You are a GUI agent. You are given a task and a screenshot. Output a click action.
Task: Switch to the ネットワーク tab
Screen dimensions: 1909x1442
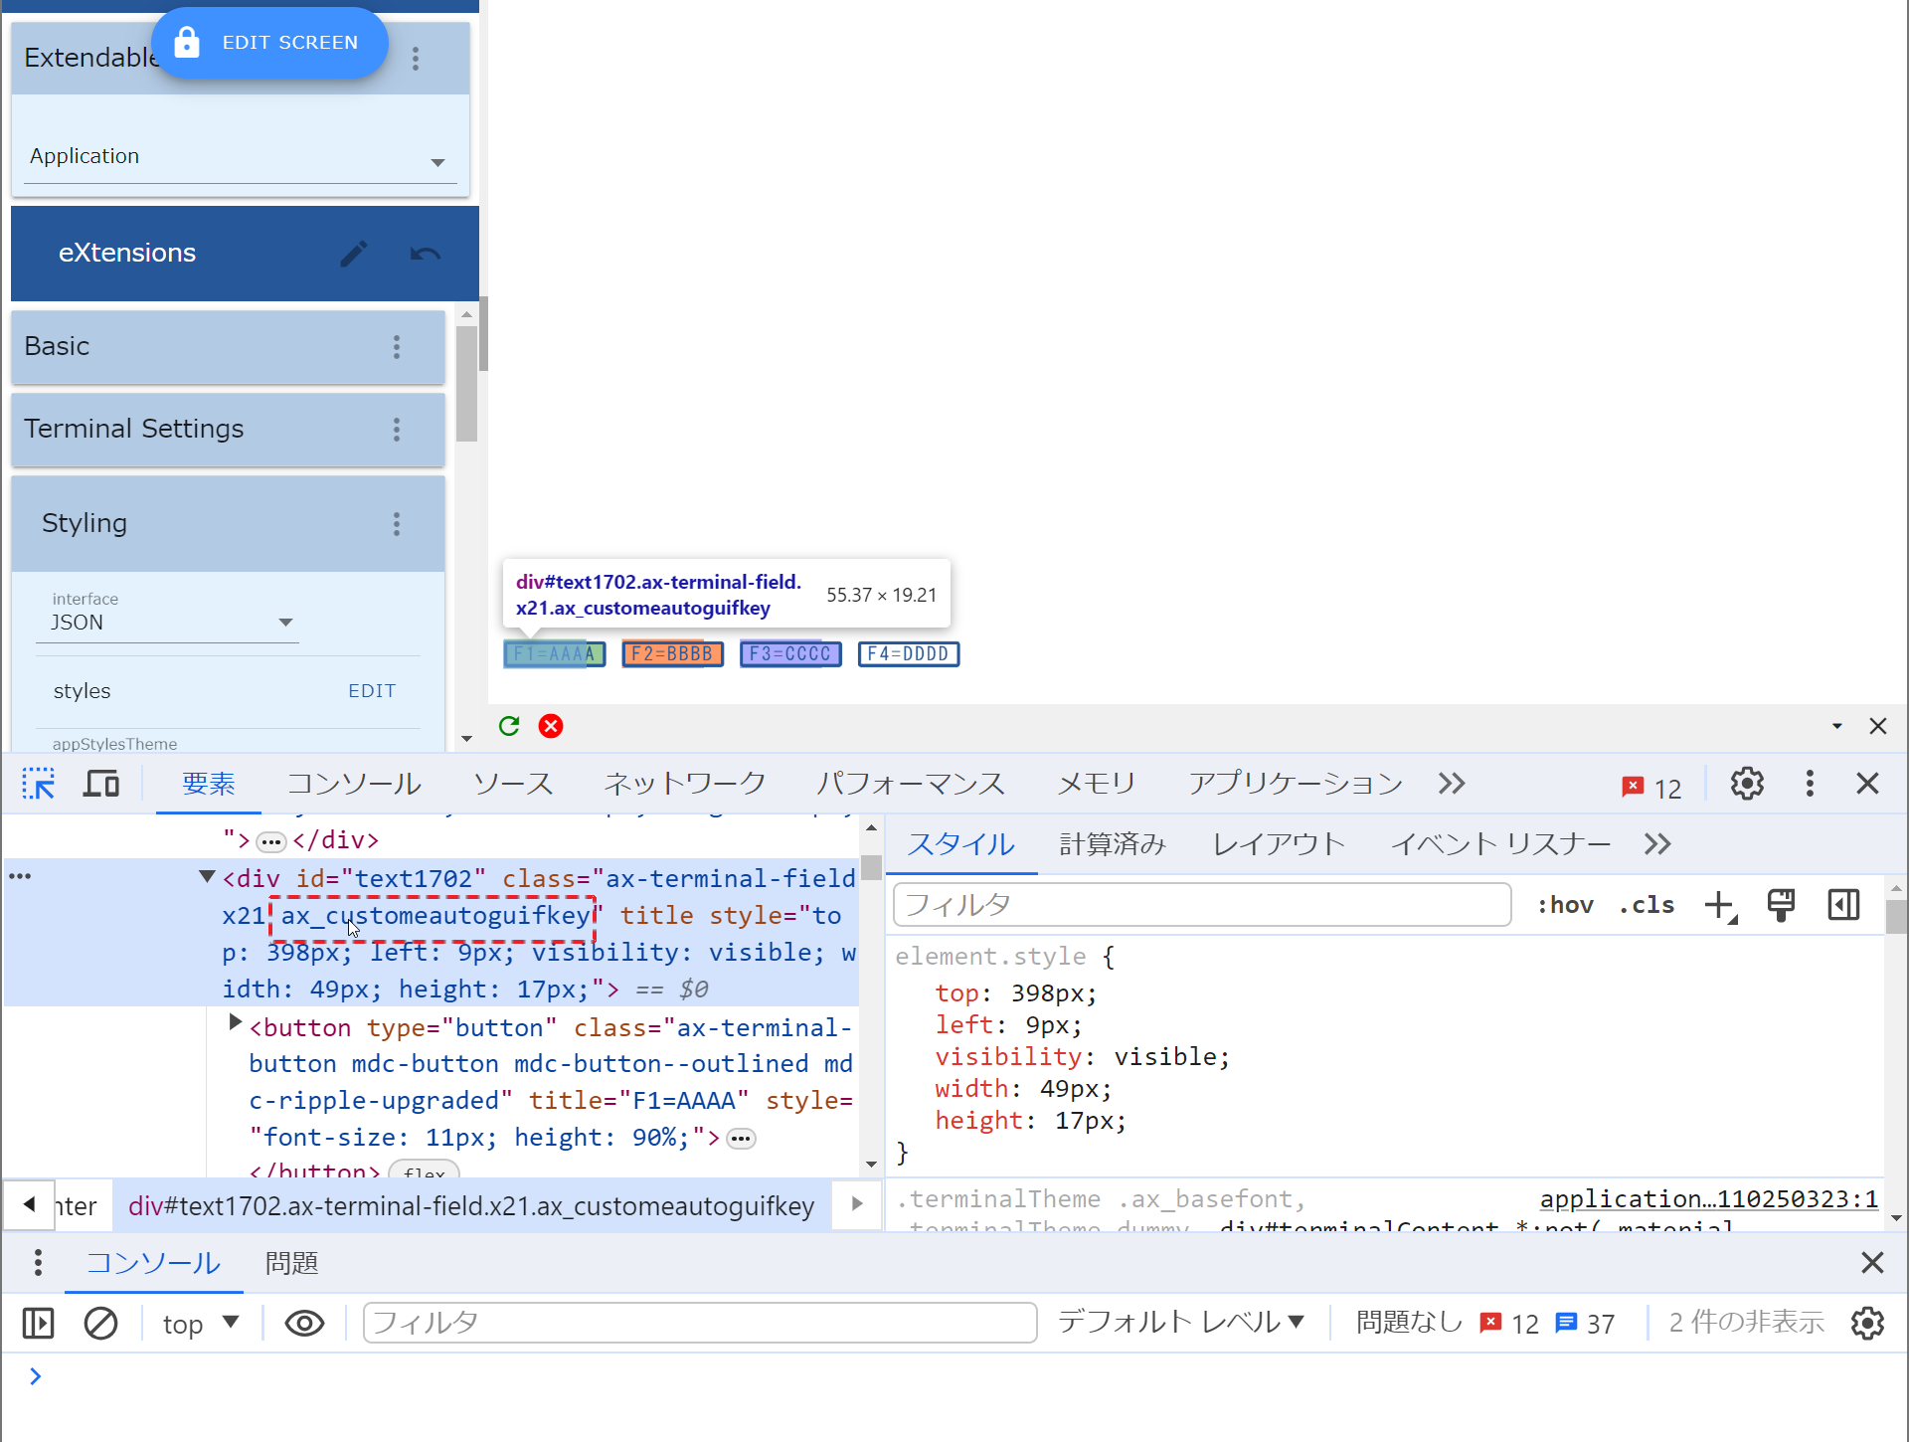(684, 784)
